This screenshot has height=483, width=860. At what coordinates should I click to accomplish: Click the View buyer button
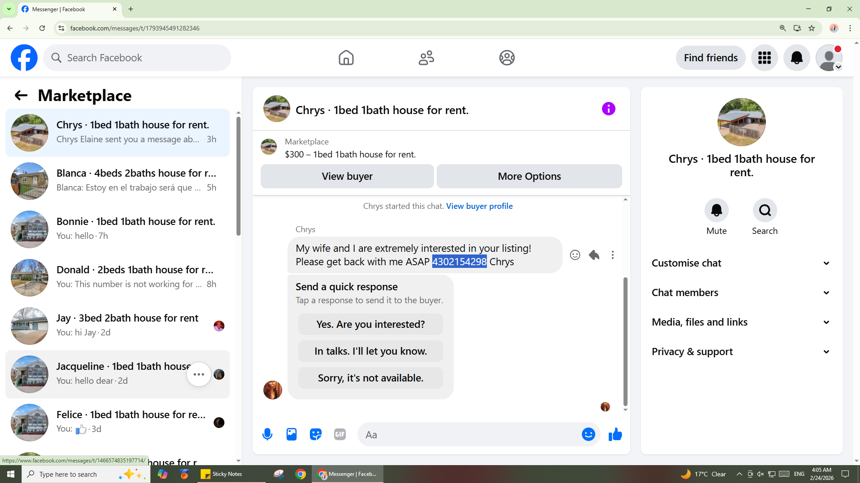[347, 176]
